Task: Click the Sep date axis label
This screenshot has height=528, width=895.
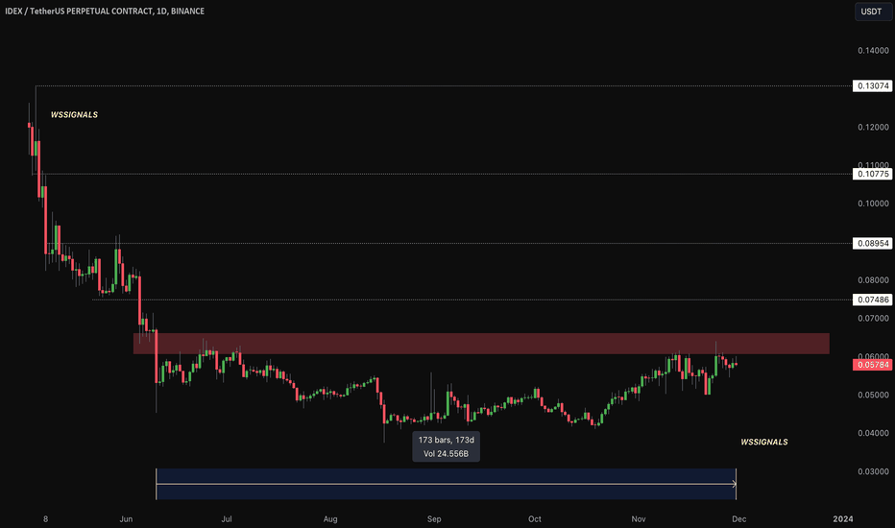Action: [434, 519]
